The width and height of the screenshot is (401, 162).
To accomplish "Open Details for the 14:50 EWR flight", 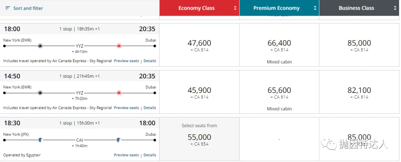I will [x=150, y=108].
